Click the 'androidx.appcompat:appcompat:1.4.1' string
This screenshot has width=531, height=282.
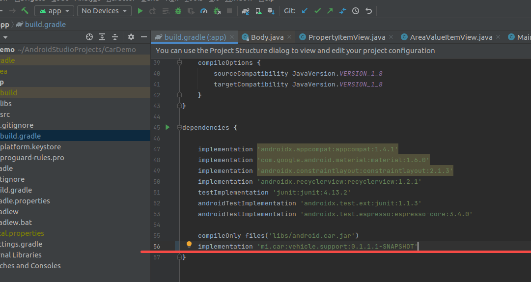[x=328, y=149]
